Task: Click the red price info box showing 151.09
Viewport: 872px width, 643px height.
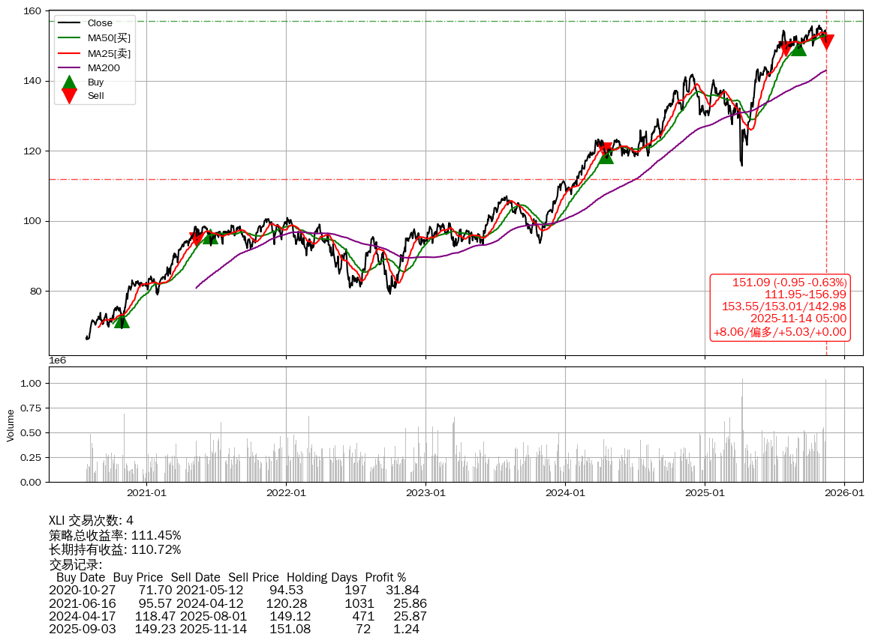Action: pyautogui.click(x=780, y=307)
